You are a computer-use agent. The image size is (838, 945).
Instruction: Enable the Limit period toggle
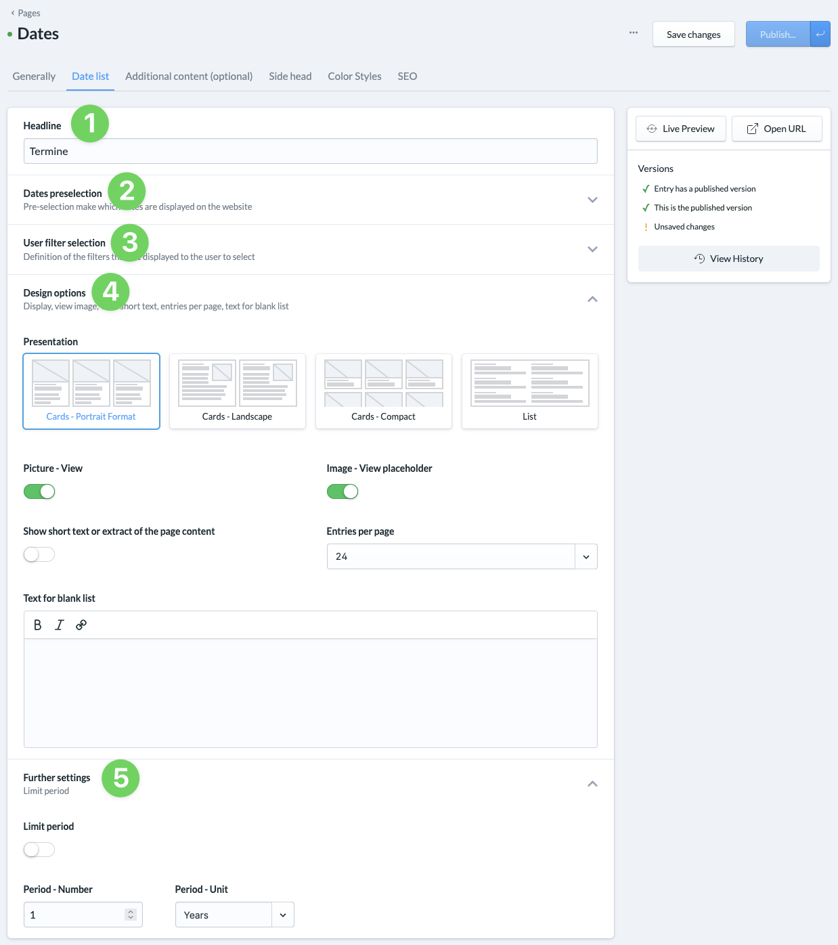(39, 850)
